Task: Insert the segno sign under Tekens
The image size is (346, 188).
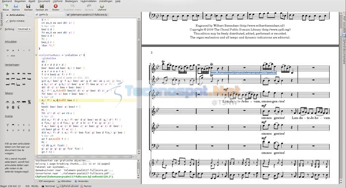Action: pyautogui.click(x=29, y=102)
